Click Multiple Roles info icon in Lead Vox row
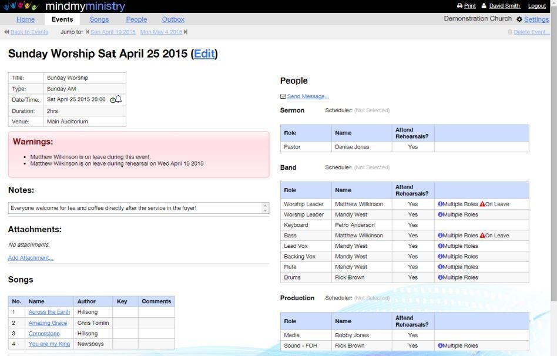Image resolution: width=557 pixels, height=356 pixels. pos(439,246)
